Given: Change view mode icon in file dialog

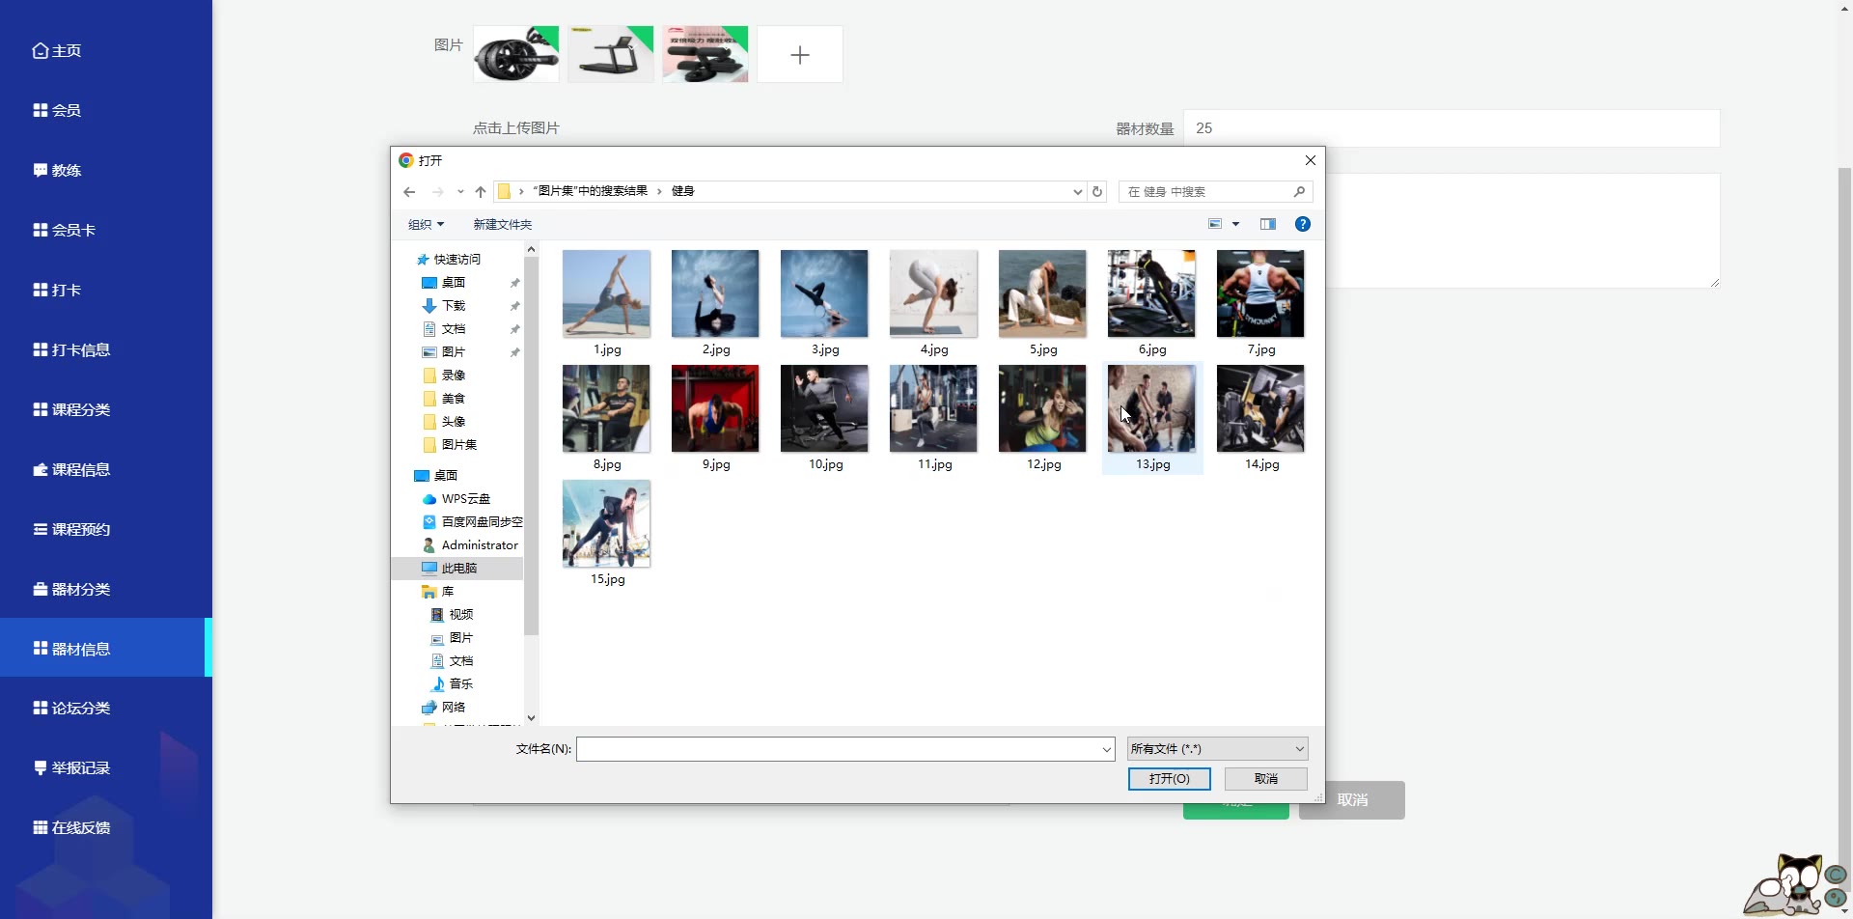Looking at the screenshot, I should [1215, 224].
